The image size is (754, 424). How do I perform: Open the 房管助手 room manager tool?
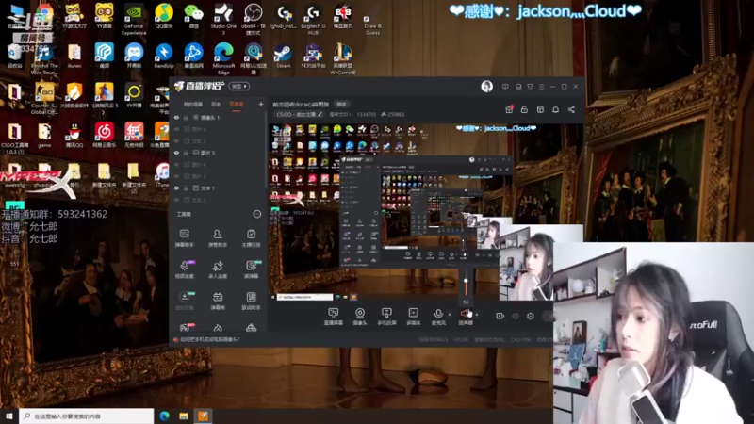point(218,237)
